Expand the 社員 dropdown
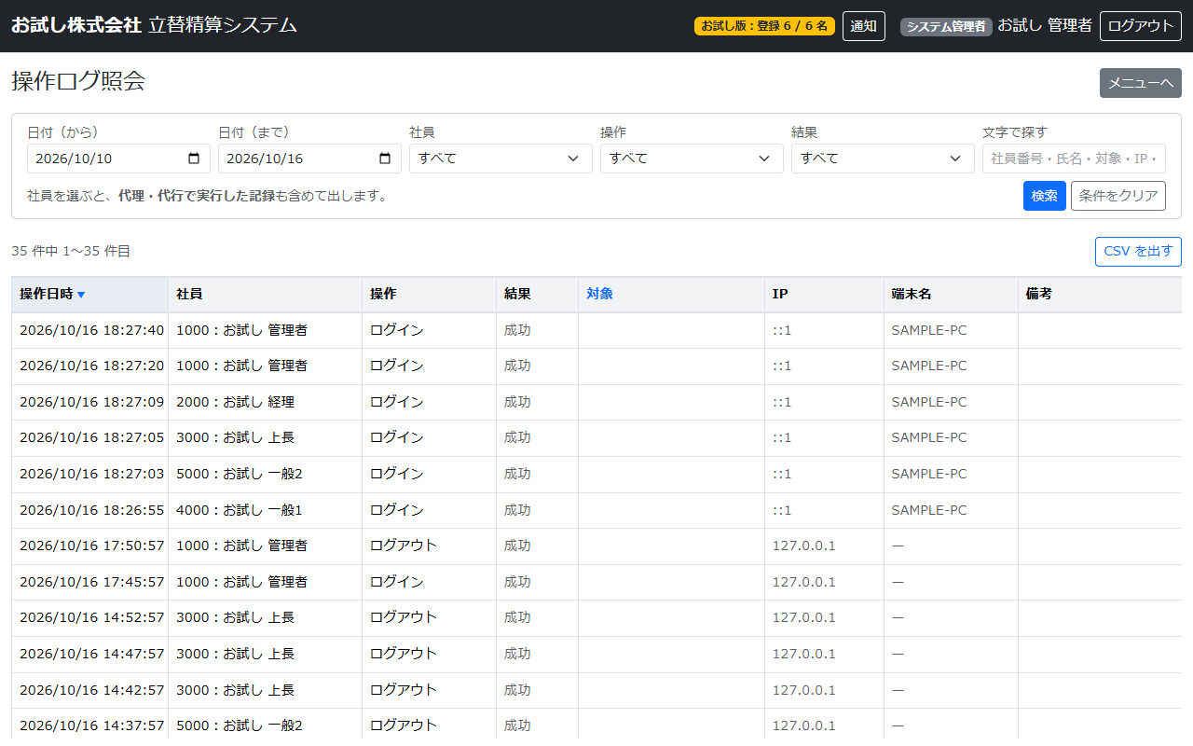1193x746 pixels. pos(501,159)
